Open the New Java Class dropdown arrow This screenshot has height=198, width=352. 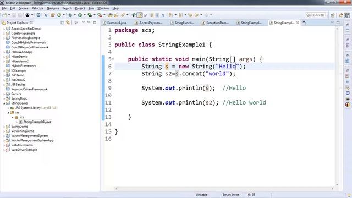(64, 15)
